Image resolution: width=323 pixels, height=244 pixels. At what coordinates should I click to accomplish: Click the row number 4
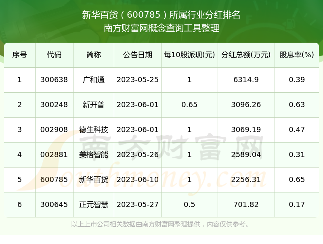pyautogui.click(x=19, y=155)
